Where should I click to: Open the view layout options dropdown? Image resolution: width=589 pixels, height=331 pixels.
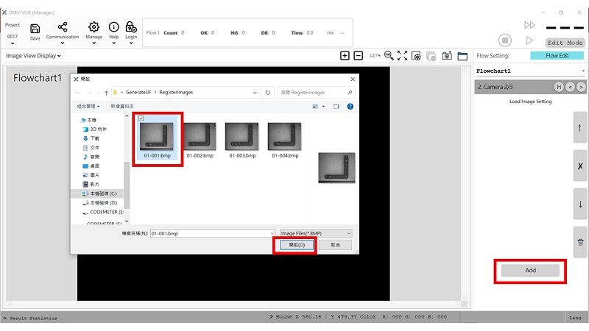point(323,107)
